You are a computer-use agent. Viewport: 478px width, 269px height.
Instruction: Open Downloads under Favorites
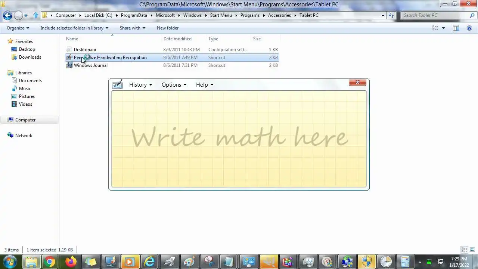coord(30,57)
